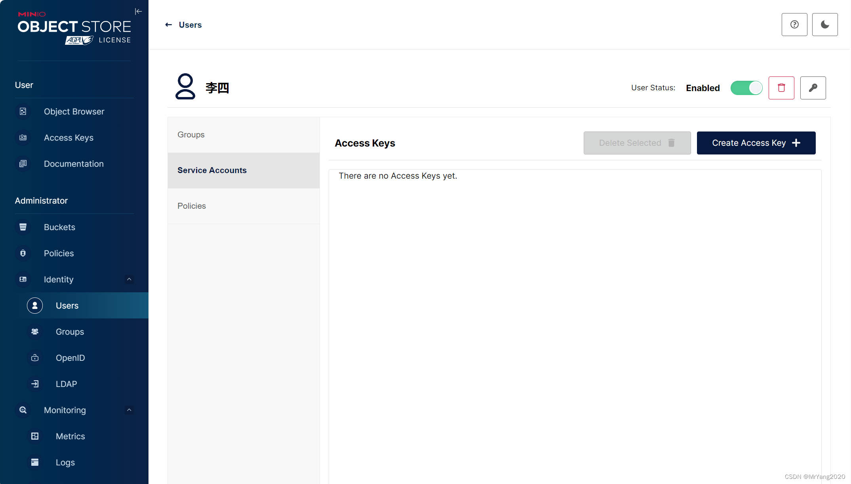Open the help question mark icon
The image size is (851, 484).
point(794,25)
